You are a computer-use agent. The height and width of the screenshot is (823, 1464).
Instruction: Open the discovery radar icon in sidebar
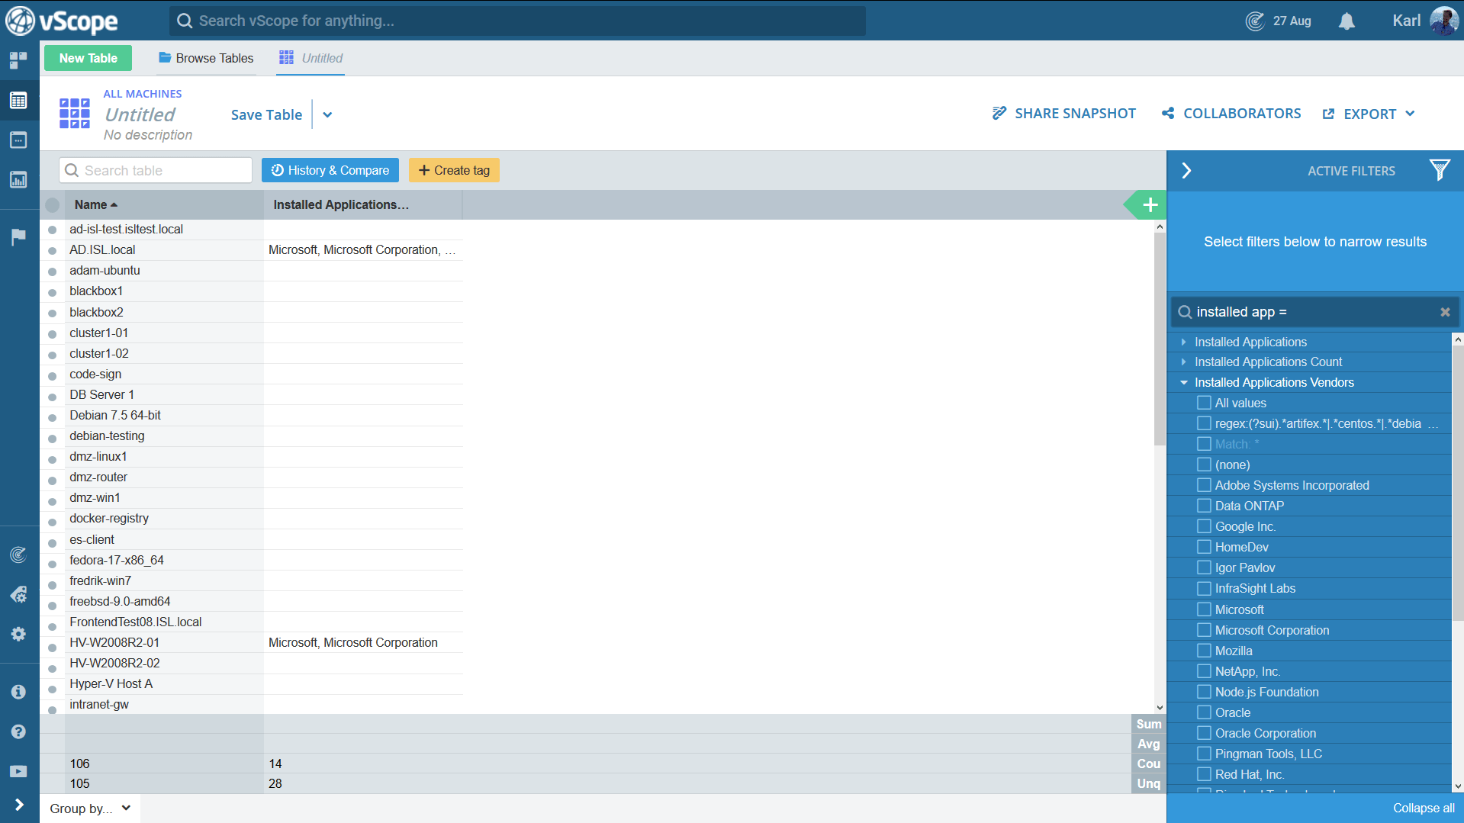18,555
